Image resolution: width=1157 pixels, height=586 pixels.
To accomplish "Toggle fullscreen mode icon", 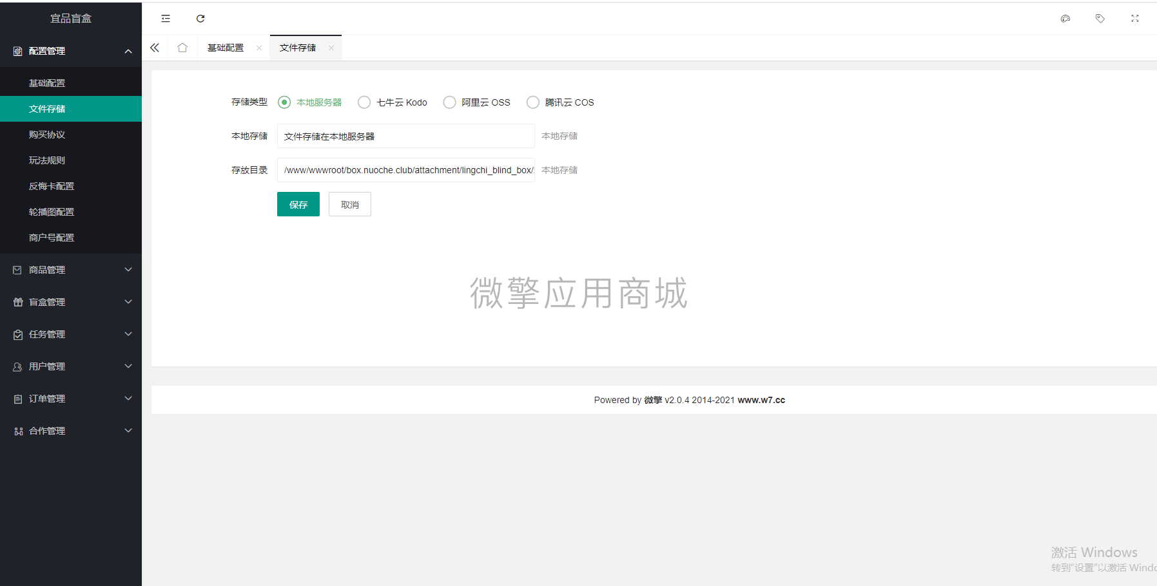I will [x=1135, y=19].
